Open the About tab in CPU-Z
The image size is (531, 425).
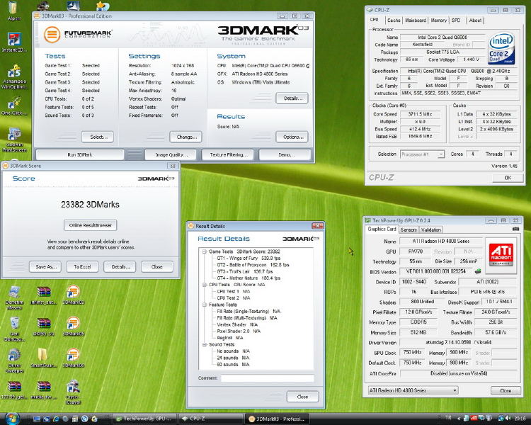475,21
